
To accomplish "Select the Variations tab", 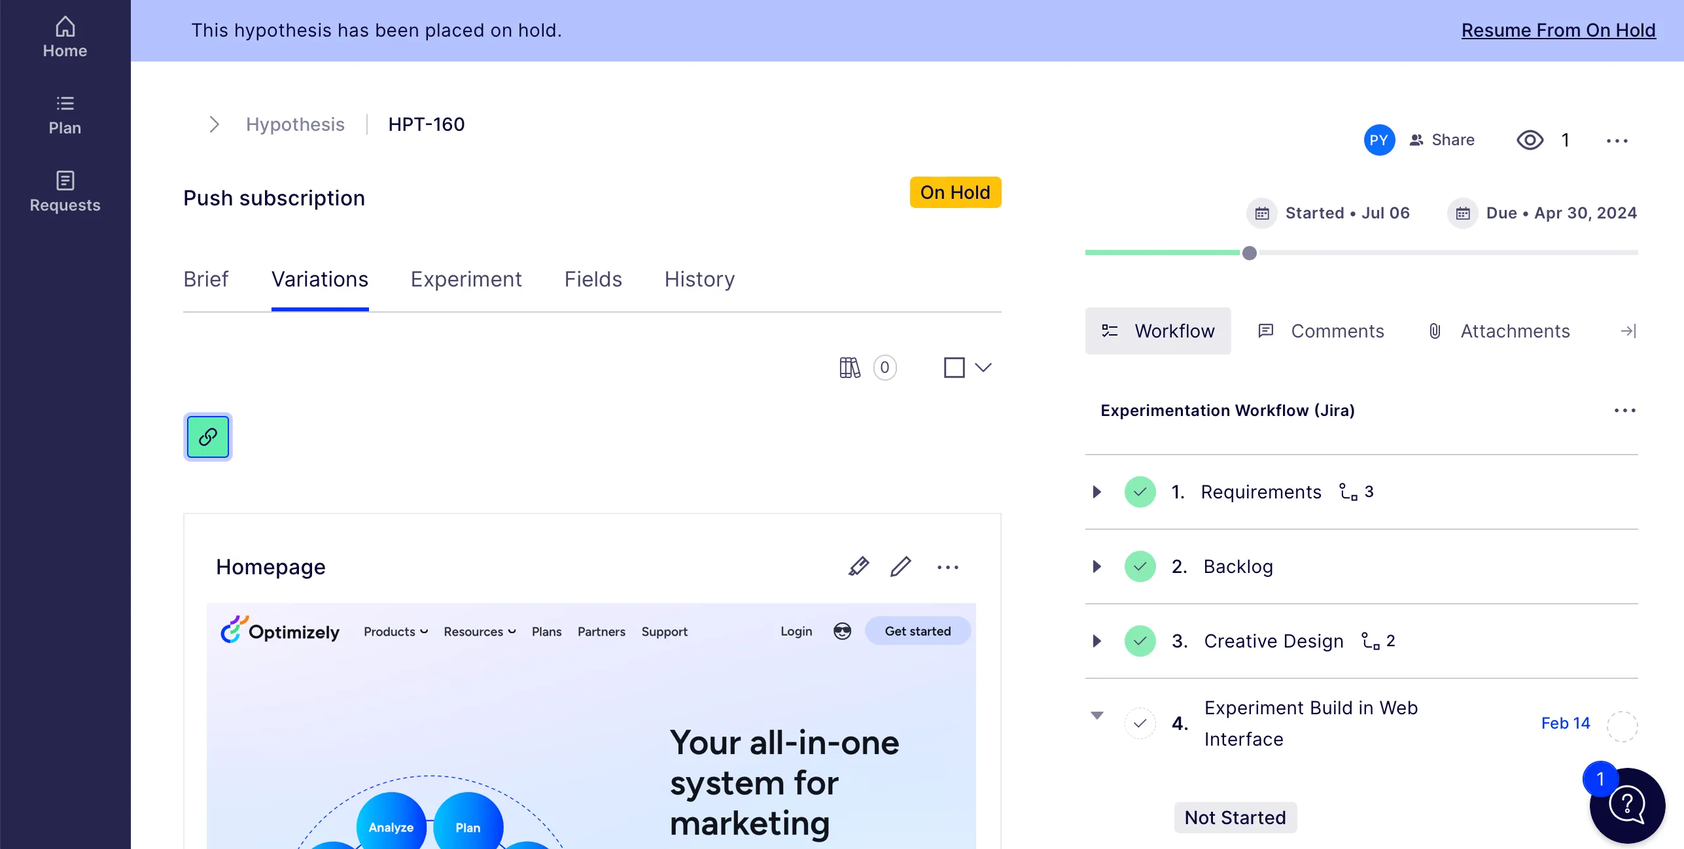I will click(320, 279).
